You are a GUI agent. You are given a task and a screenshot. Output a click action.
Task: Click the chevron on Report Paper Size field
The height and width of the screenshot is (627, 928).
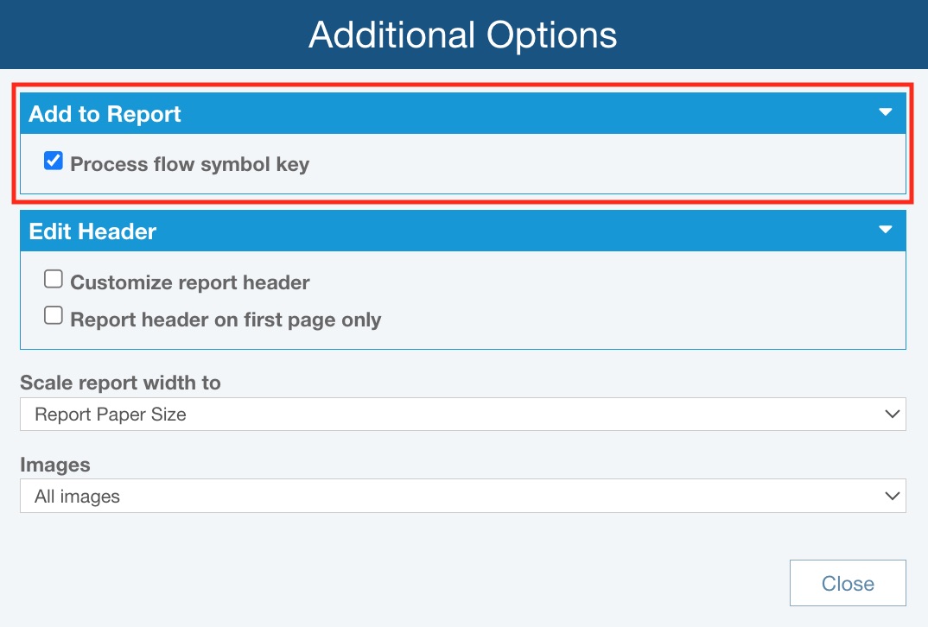(x=893, y=415)
